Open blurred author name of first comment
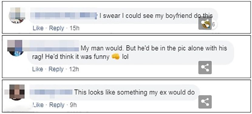252x114 pixels. click(64, 16)
